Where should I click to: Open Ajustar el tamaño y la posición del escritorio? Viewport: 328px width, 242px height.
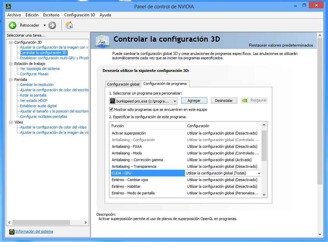[x=54, y=111]
